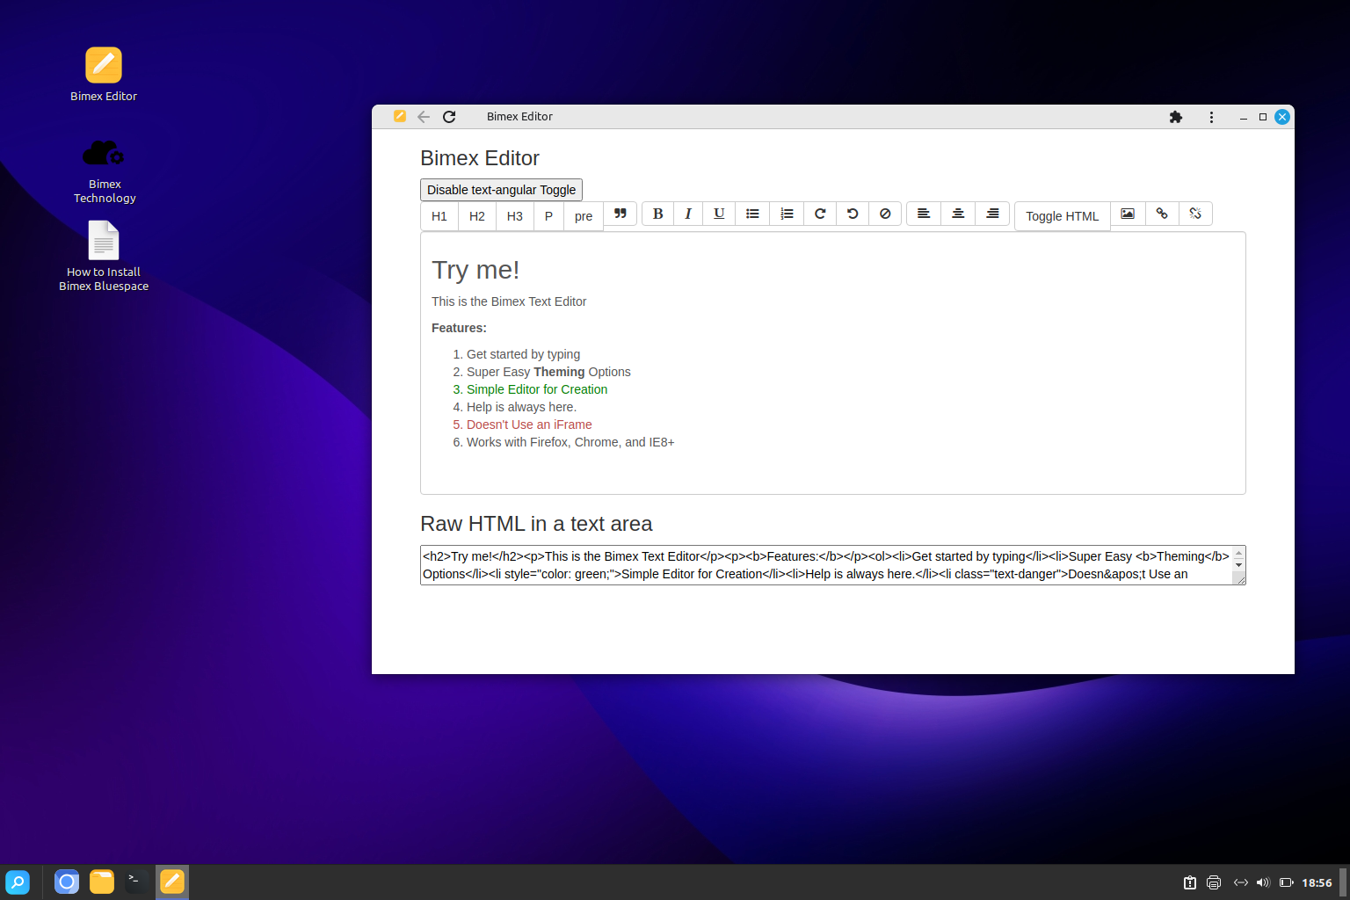Click 'Works with Firefox, Chrome, and IE8+' item

click(570, 442)
